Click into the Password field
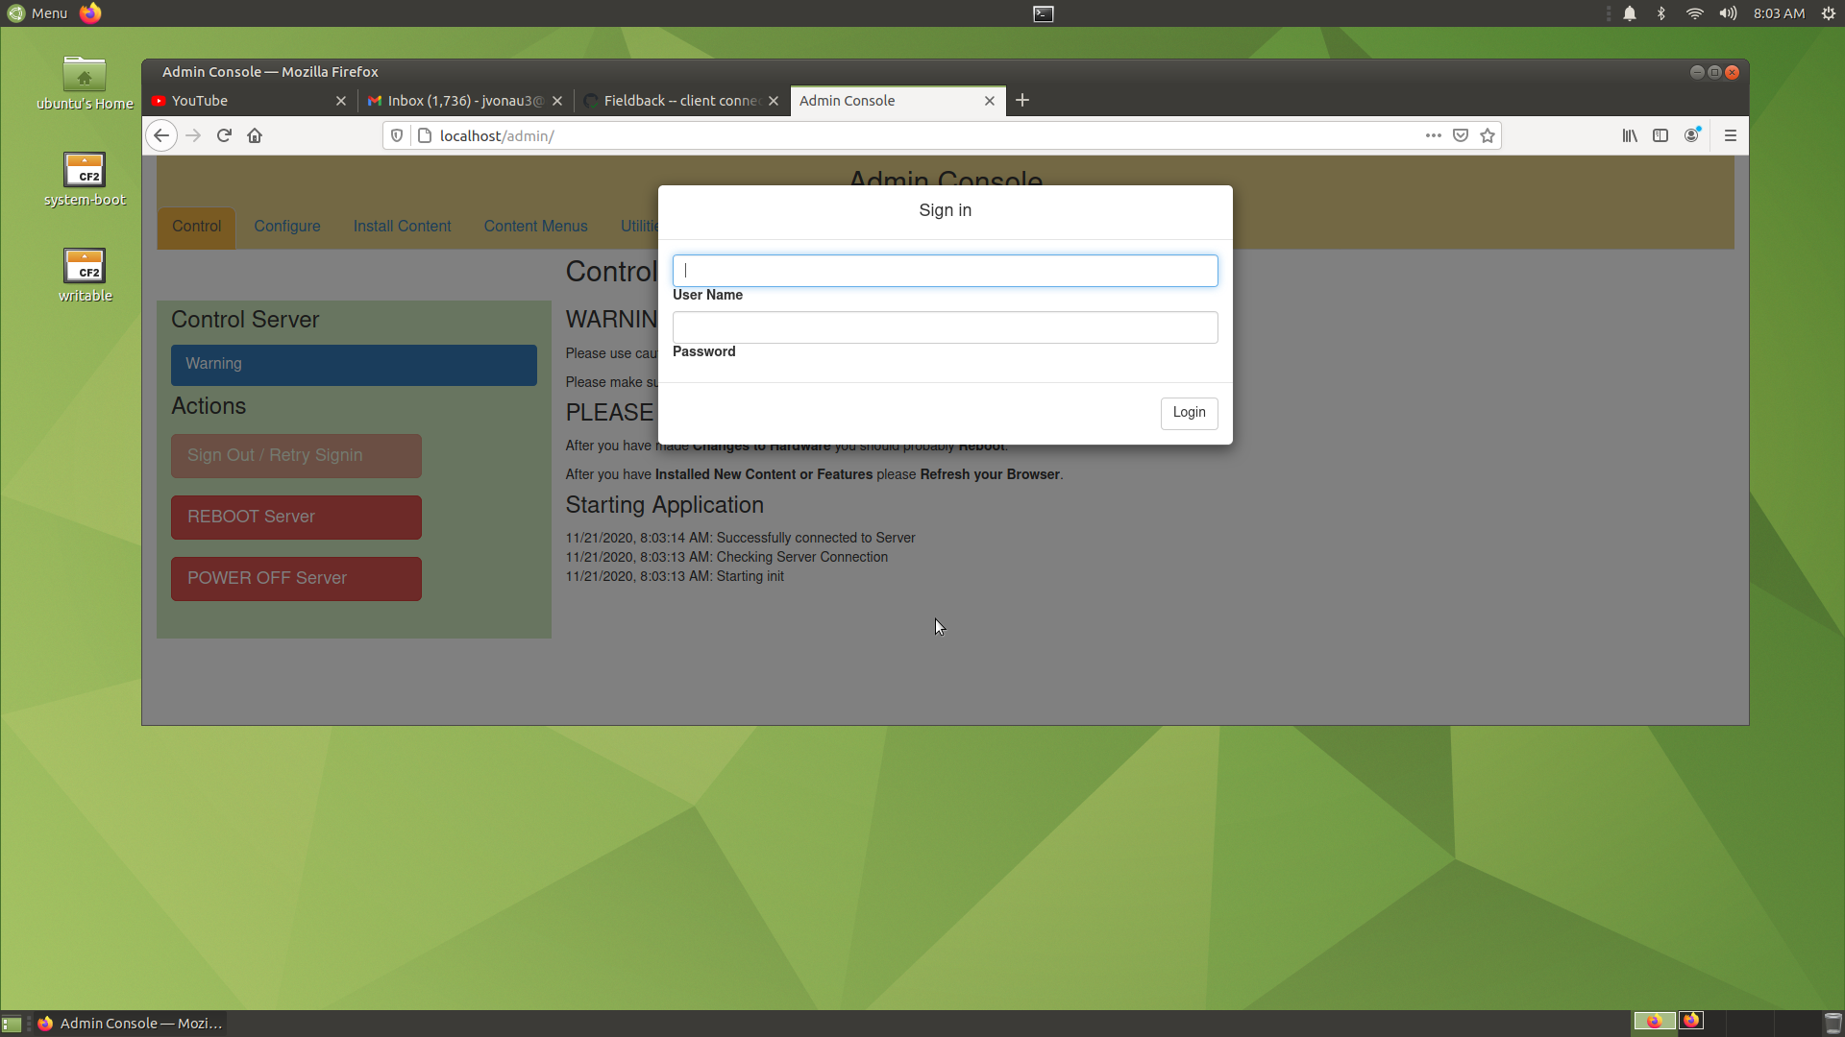 (x=945, y=327)
